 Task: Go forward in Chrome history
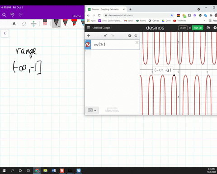94,15
